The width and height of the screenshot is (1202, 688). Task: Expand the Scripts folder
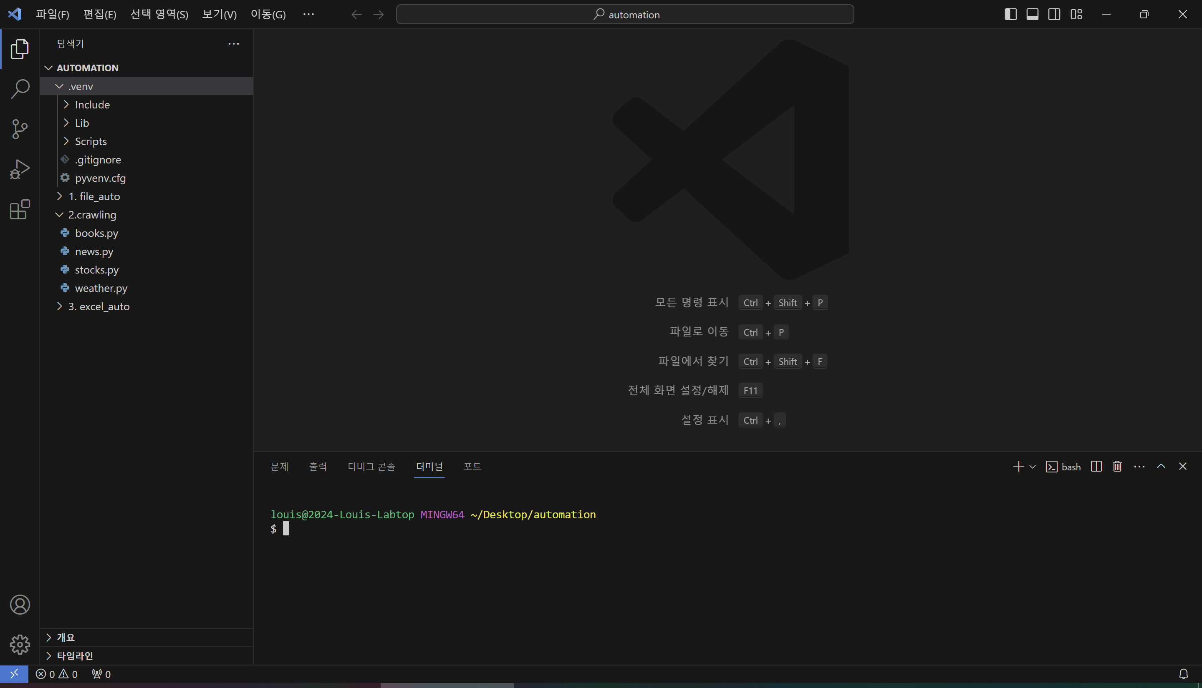click(146, 141)
